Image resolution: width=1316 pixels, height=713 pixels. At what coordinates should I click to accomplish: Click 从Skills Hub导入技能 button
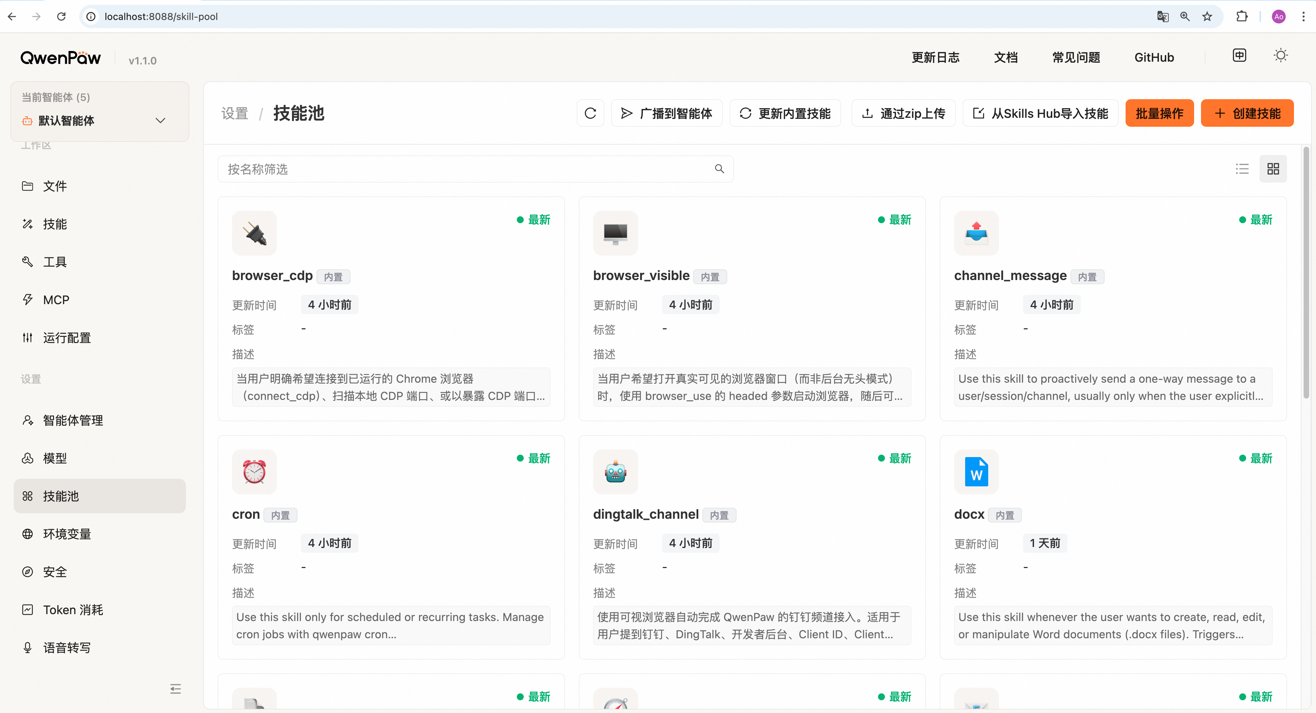1041,113
